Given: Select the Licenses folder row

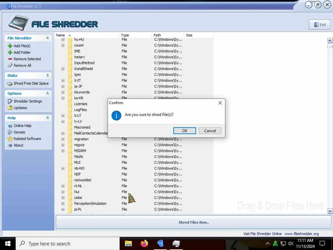Looking at the screenshot, I should click(82, 104).
